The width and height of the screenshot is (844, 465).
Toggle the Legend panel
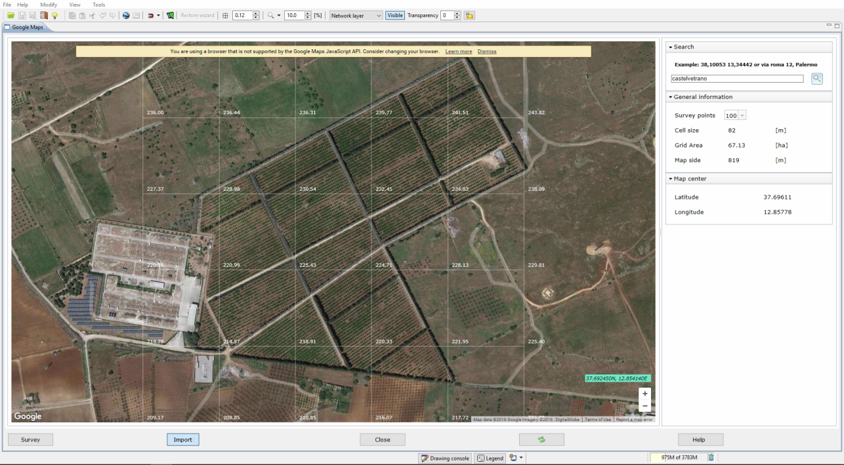[x=490, y=458]
